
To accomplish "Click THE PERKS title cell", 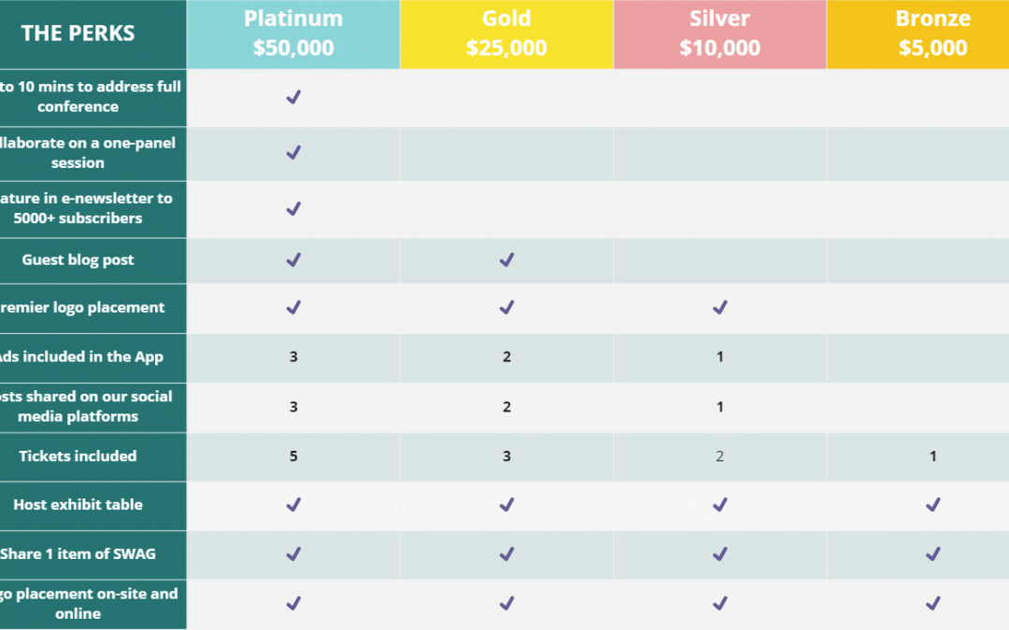I will [x=78, y=34].
